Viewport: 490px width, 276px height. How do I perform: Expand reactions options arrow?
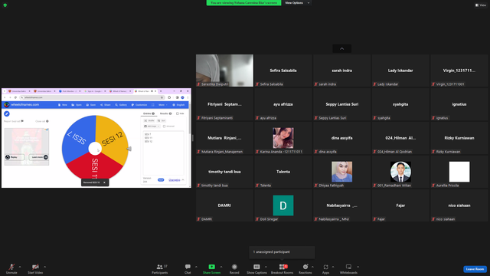[x=312, y=267]
